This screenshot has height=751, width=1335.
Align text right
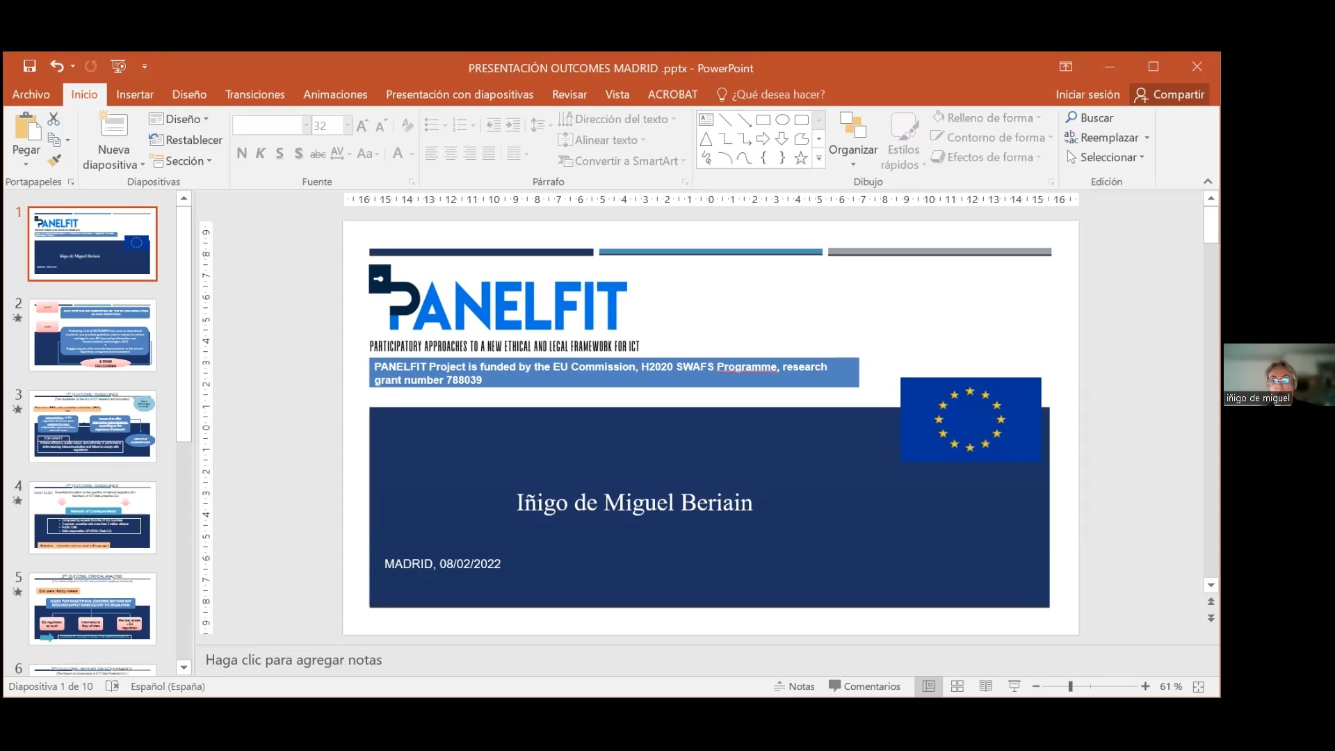tap(470, 154)
